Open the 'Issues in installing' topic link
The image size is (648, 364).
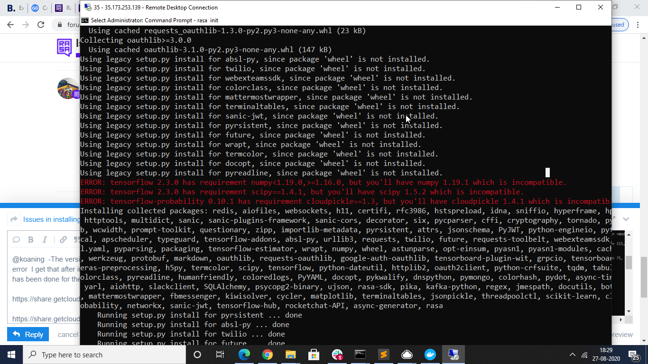tap(52, 219)
